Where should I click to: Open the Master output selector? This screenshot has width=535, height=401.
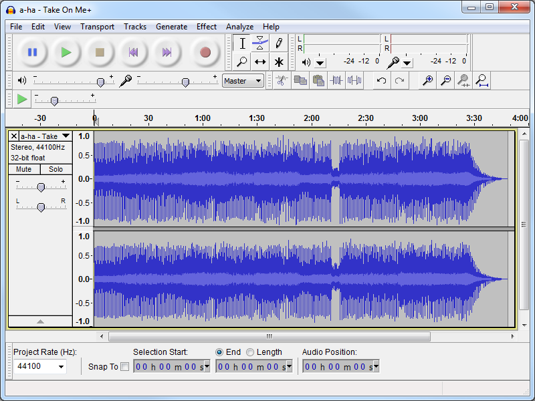pos(242,80)
